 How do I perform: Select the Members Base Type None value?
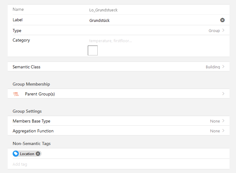215,121
